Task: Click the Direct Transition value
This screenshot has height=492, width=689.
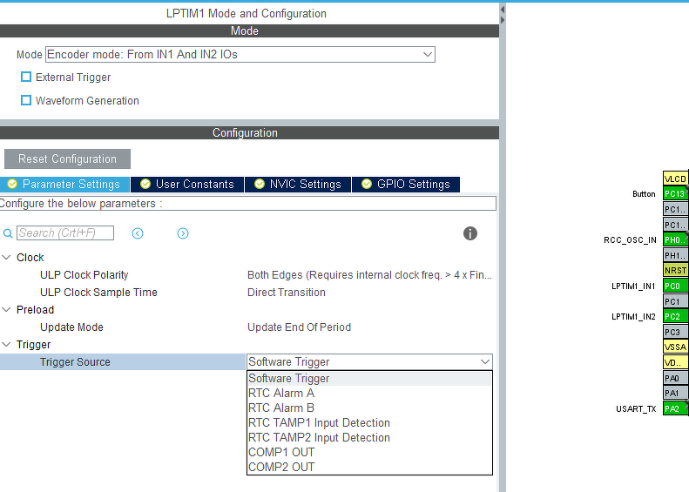Action: pyautogui.click(x=286, y=292)
